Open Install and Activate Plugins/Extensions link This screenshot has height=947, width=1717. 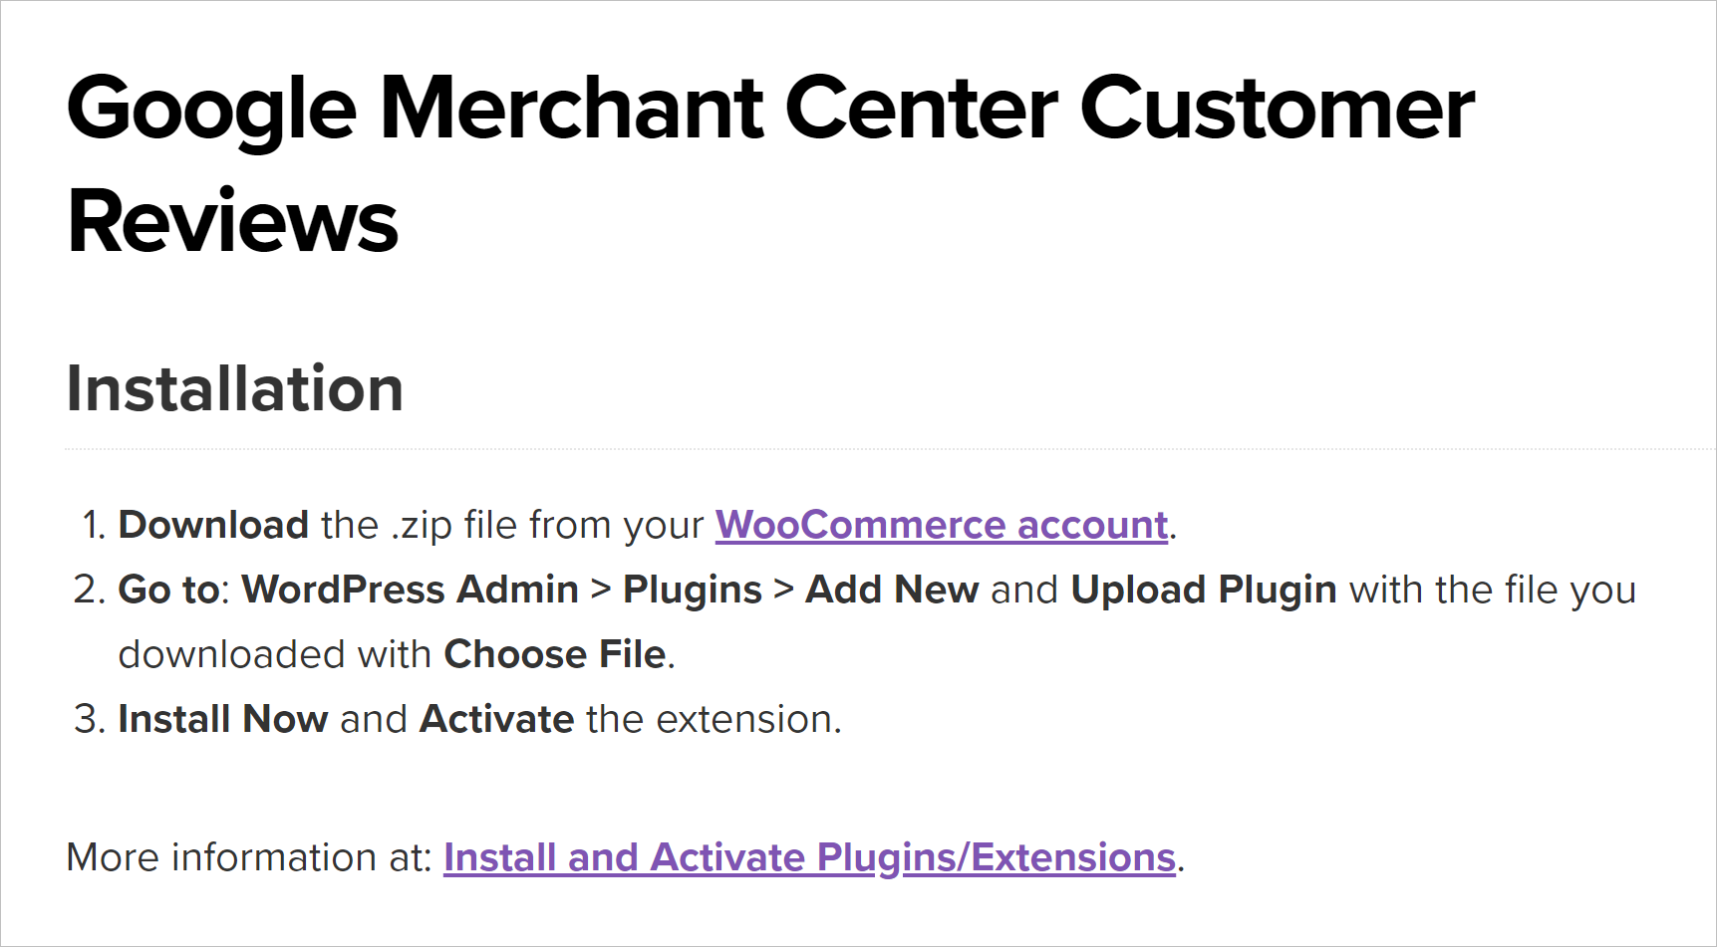(810, 858)
